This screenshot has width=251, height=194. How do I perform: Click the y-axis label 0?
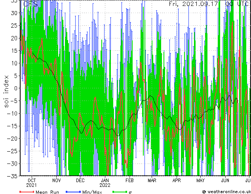click(x=16, y=88)
